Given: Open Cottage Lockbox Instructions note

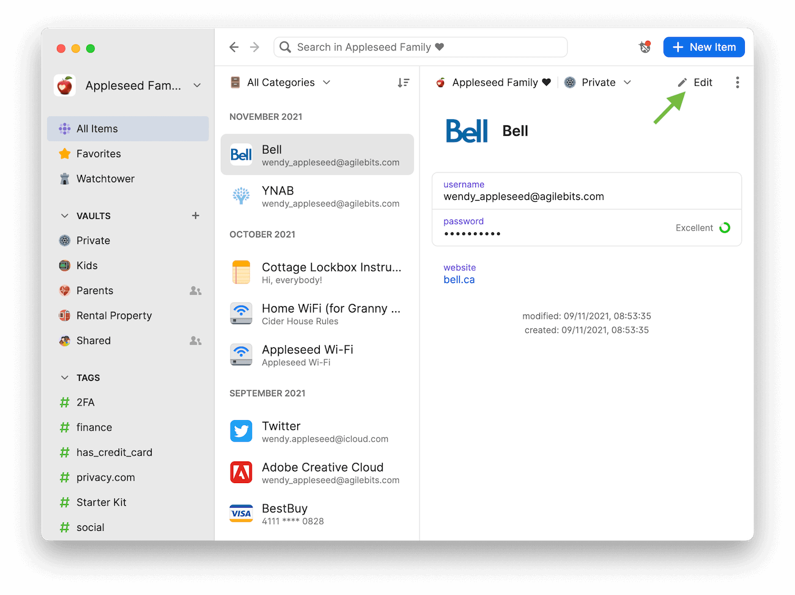Looking at the screenshot, I should tap(317, 272).
